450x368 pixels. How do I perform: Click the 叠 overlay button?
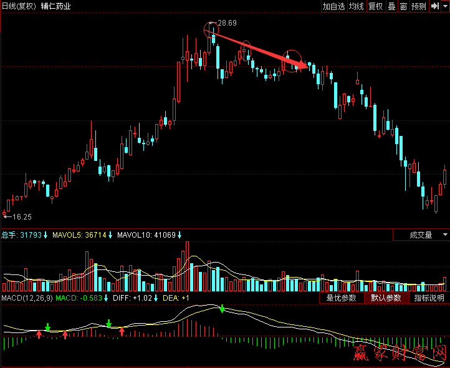391,6
